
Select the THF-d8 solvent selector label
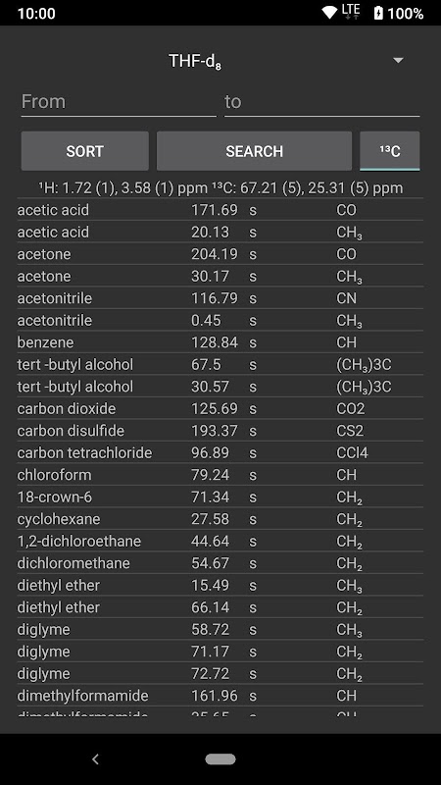tap(195, 61)
